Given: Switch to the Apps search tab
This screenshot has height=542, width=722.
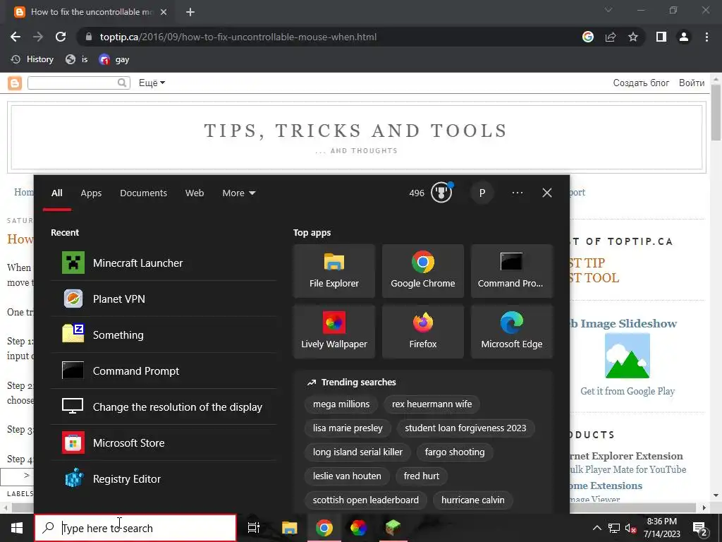Looking at the screenshot, I should click(91, 193).
